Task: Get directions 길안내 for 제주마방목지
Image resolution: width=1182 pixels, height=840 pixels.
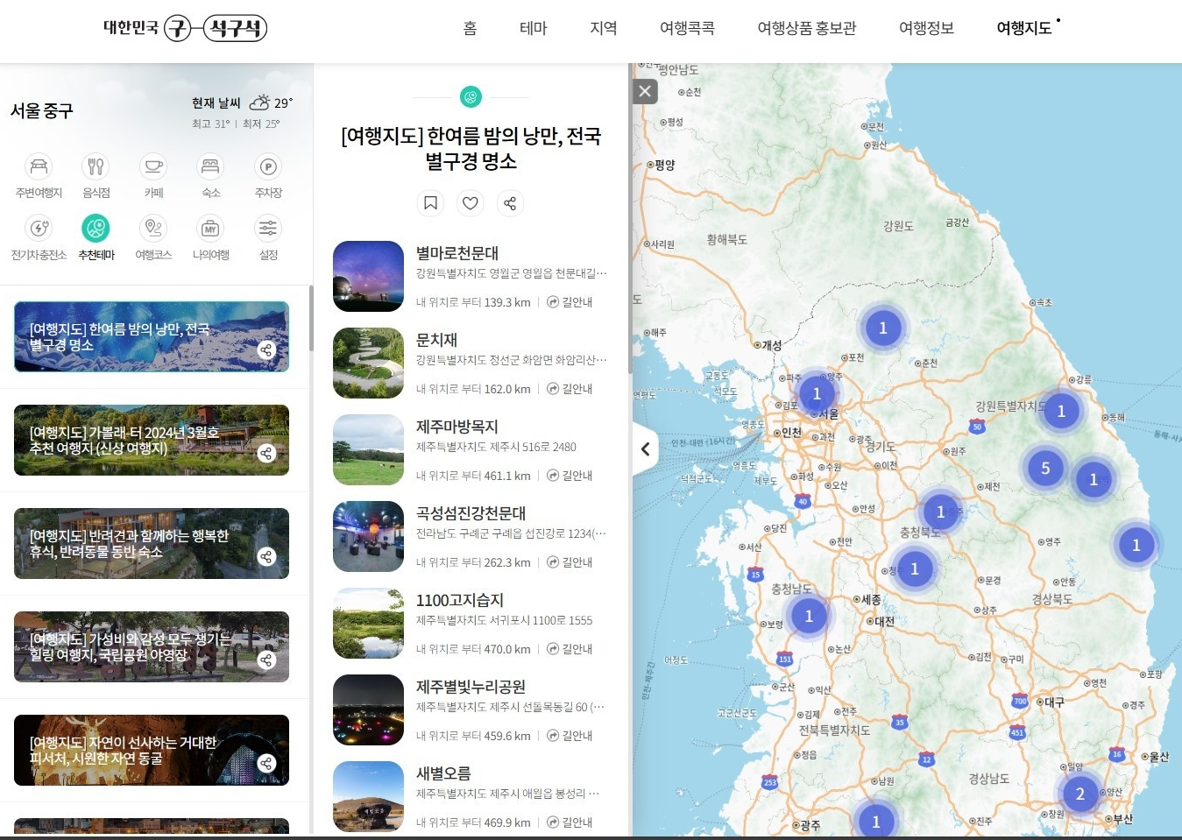Action: point(570,476)
